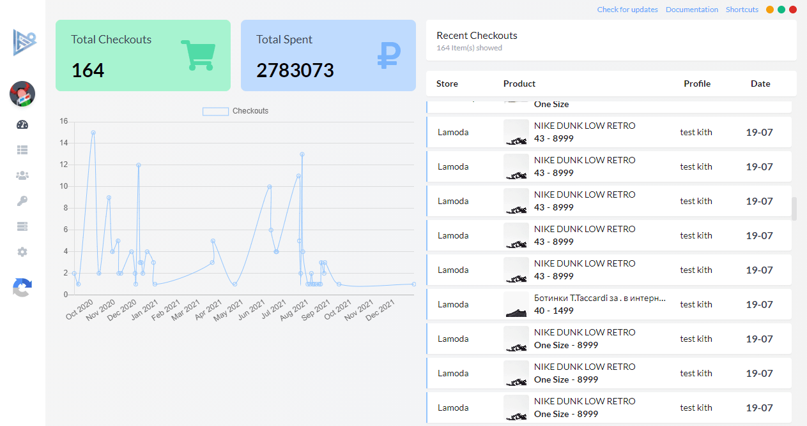Click the 164 total checkouts value
The height and width of the screenshot is (426, 807).
pos(88,70)
